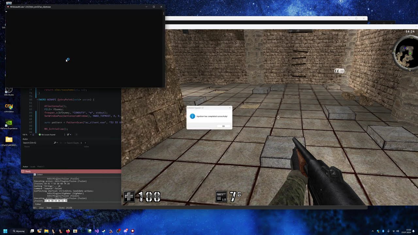Image resolution: width=418 pixels, height=235 pixels.
Task: Open the volume speaker tray icon
Action: (x=398, y=231)
